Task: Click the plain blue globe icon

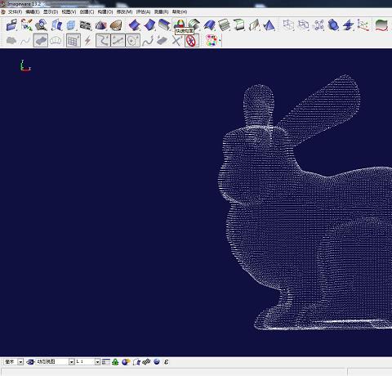Action: click(157, 362)
